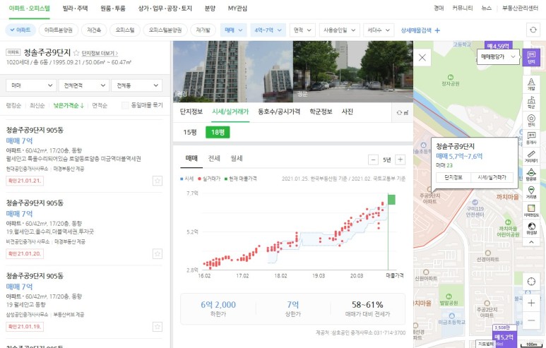Decrease chart period with minus button
Image resolution: width=546 pixels, height=348 pixels.
pyautogui.click(x=373, y=160)
